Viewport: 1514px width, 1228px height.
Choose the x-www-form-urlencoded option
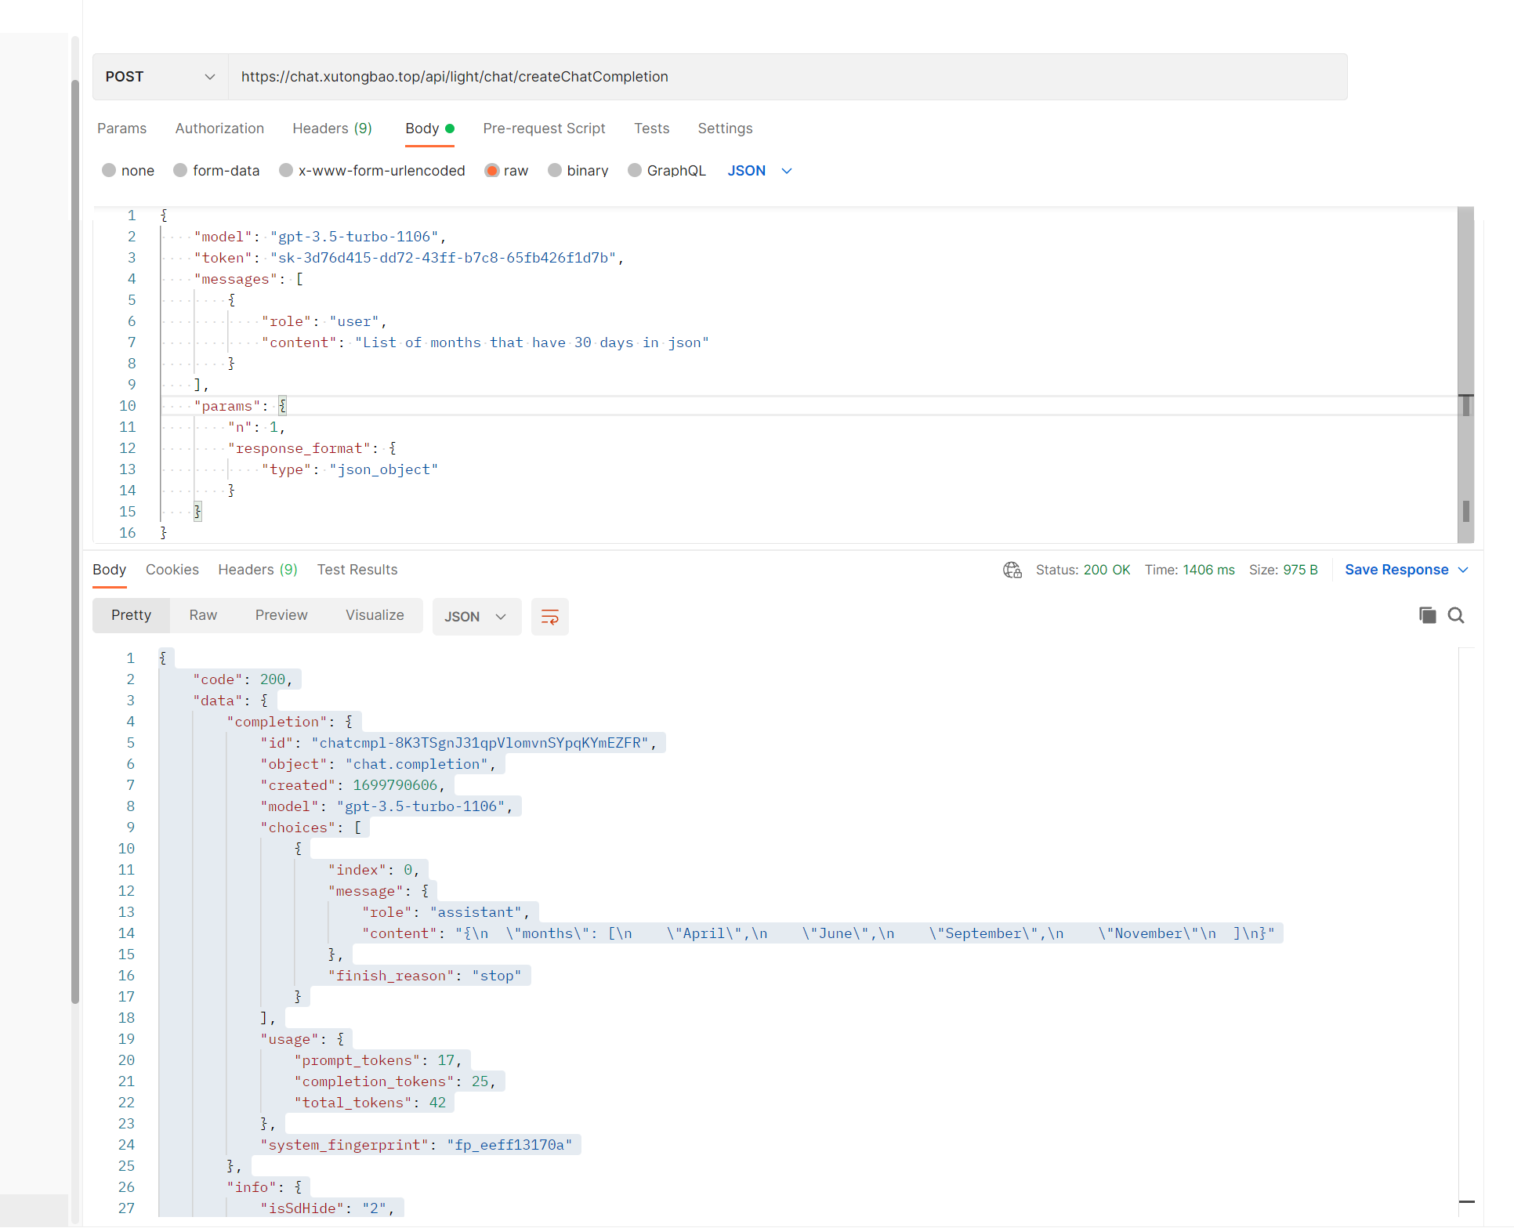pos(286,171)
